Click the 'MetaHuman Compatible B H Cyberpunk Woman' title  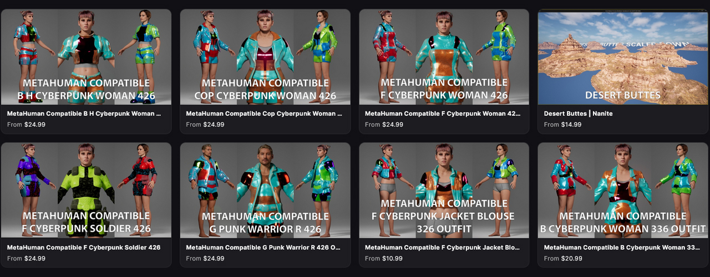click(84, 114)
